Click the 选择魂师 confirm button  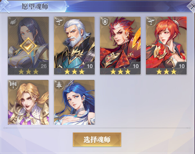click(x=97, y=140)
